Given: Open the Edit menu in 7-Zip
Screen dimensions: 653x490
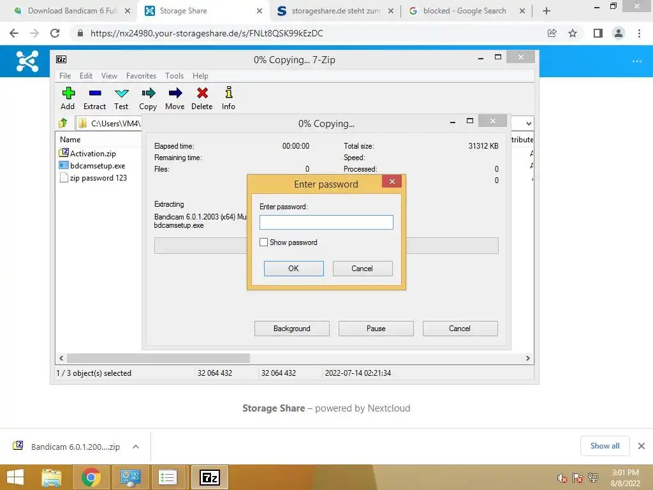Looking at the screenshot, I should click(x=86, y=76).
